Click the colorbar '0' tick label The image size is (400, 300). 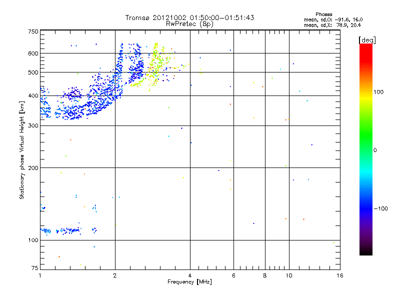375,150
